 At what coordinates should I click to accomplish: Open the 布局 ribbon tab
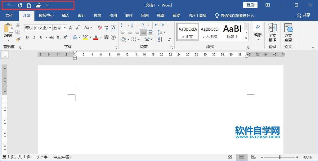[97, 16]
